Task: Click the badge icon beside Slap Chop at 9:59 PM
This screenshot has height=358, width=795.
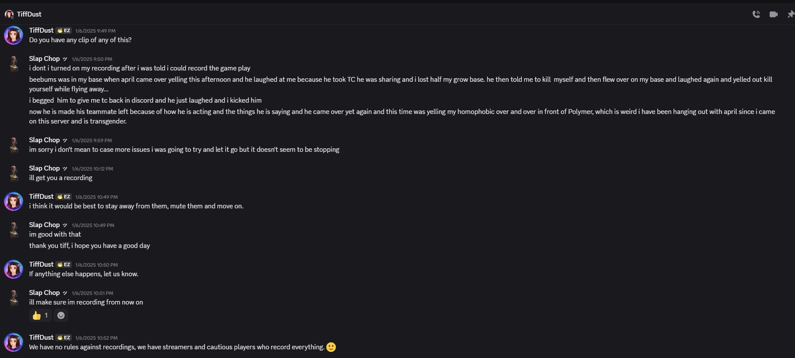Action: coord(65,140)
